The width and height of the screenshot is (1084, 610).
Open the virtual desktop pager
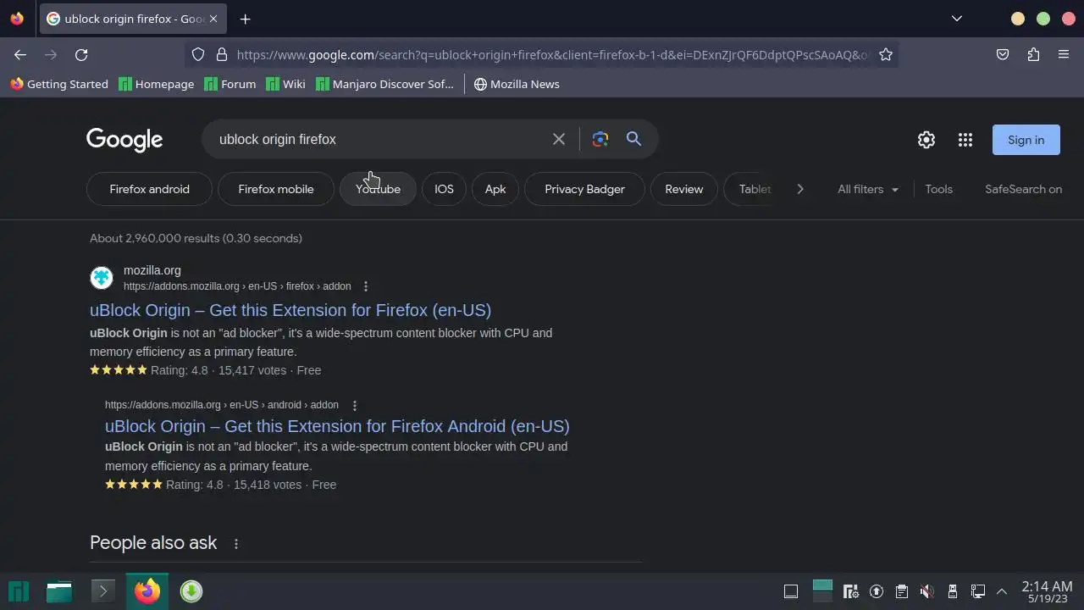point(822,591)
